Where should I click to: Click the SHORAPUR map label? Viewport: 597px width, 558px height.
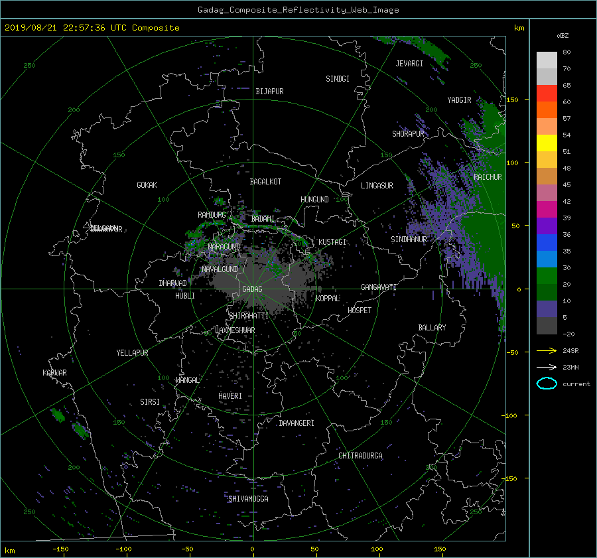pyautogui.click(x=408, y=134)
